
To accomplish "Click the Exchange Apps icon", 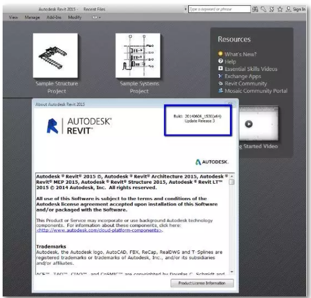I will (221, 76).
